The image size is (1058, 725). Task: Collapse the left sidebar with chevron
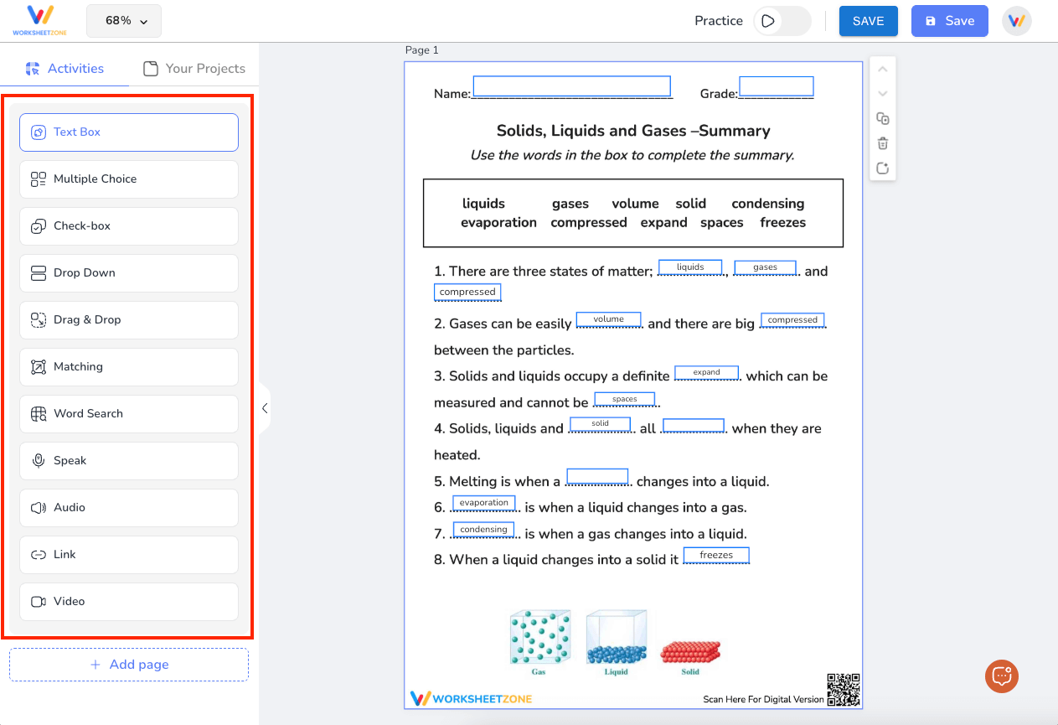click(265, 408)
